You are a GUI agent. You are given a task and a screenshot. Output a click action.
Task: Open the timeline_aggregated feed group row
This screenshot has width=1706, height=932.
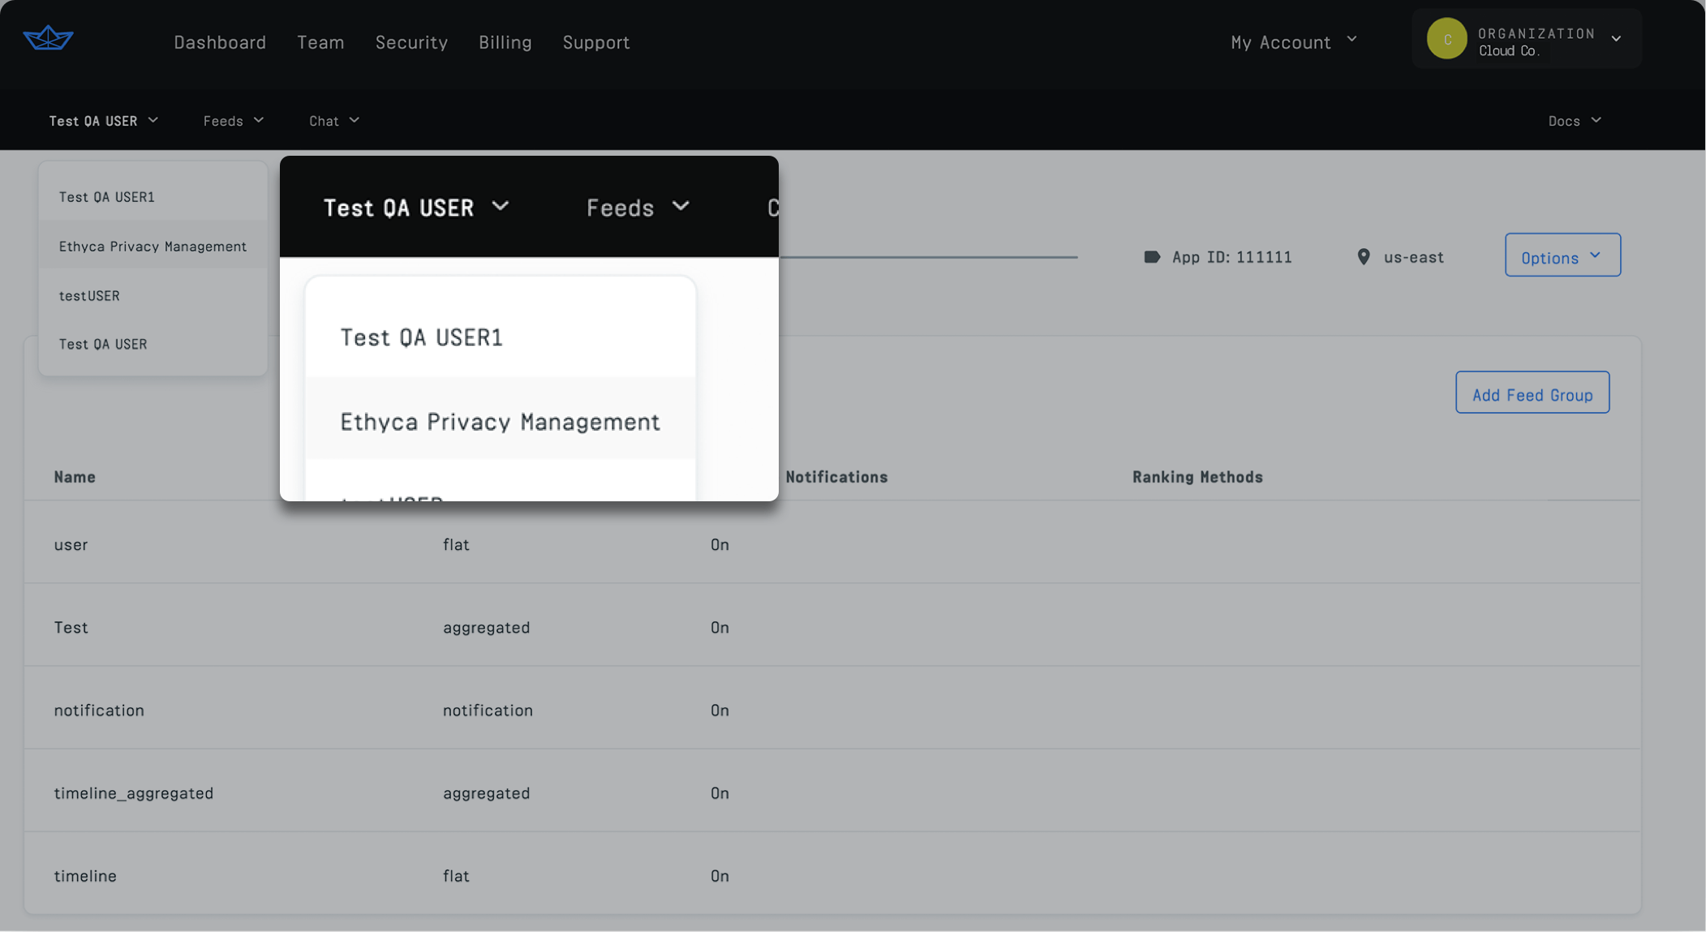tap(134, 793)
